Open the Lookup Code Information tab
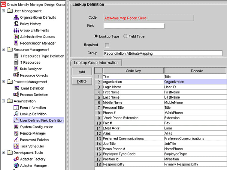This screenshot has height=170, width=227. 96,63
